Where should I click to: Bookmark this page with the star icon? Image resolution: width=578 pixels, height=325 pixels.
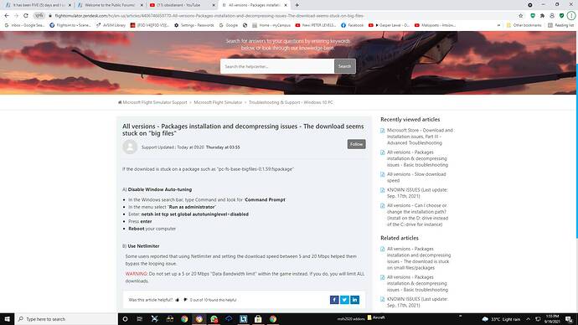[520, 15]
